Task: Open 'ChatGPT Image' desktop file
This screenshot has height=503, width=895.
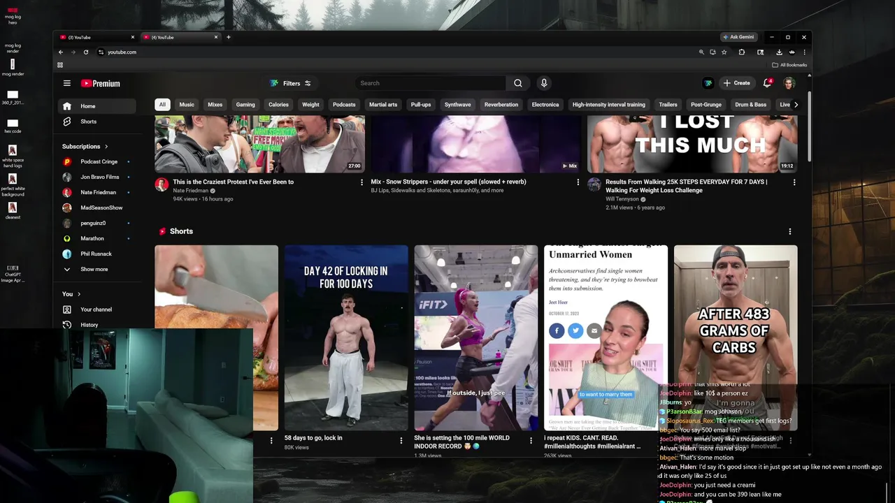Action: [13, 273]
